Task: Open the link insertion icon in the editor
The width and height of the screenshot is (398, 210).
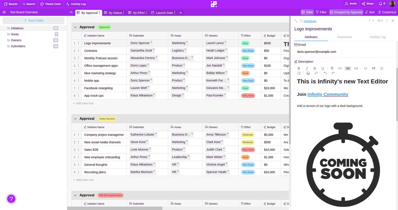Action: pos(315,73)
